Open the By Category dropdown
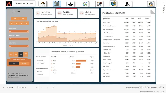 point(19,46)
